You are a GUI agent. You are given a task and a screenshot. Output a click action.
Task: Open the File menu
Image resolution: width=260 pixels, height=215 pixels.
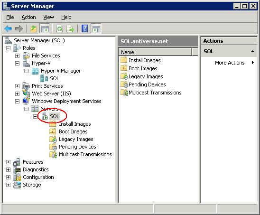10,17
